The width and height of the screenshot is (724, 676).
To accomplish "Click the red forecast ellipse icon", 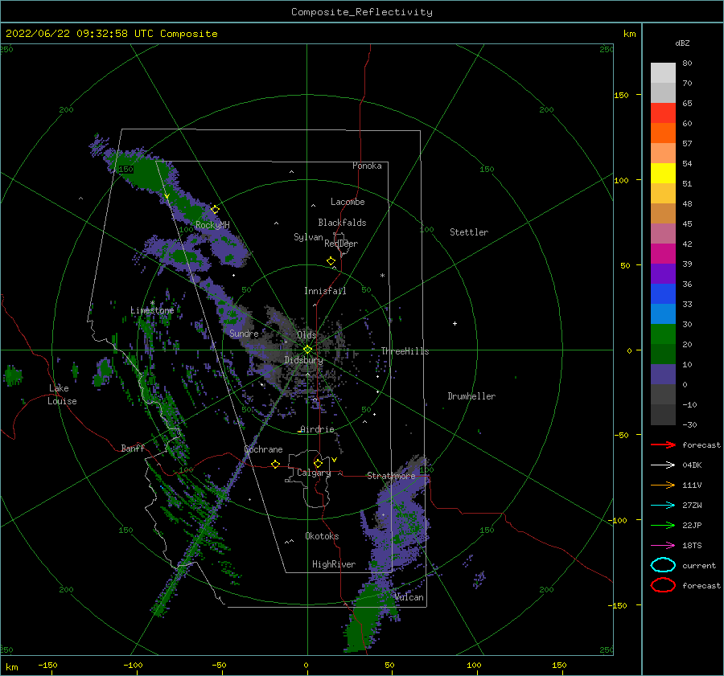I will click(x=663, y=585).
